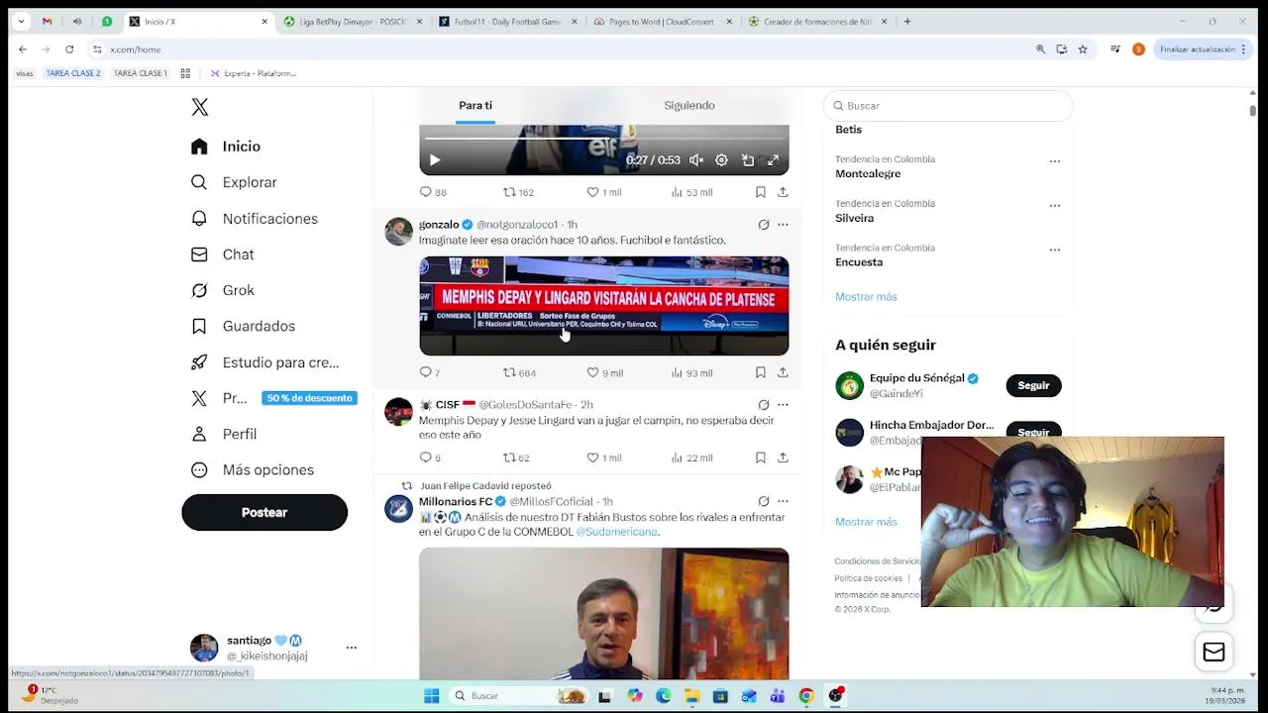Image resolution: width=1268 pixels, height=713 pixels.
Task: Open santiago account switcher dots
Action: tap(351, 648)
